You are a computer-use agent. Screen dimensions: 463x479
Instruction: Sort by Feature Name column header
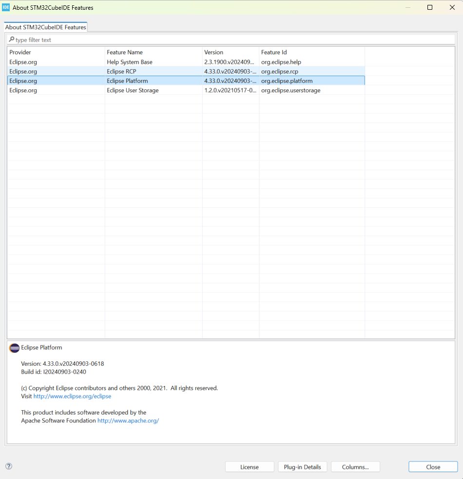click(x=154, y=52)
